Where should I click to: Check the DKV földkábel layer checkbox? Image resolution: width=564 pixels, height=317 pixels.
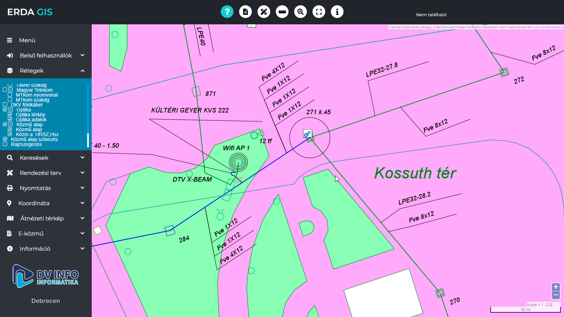tap(5, 105)
